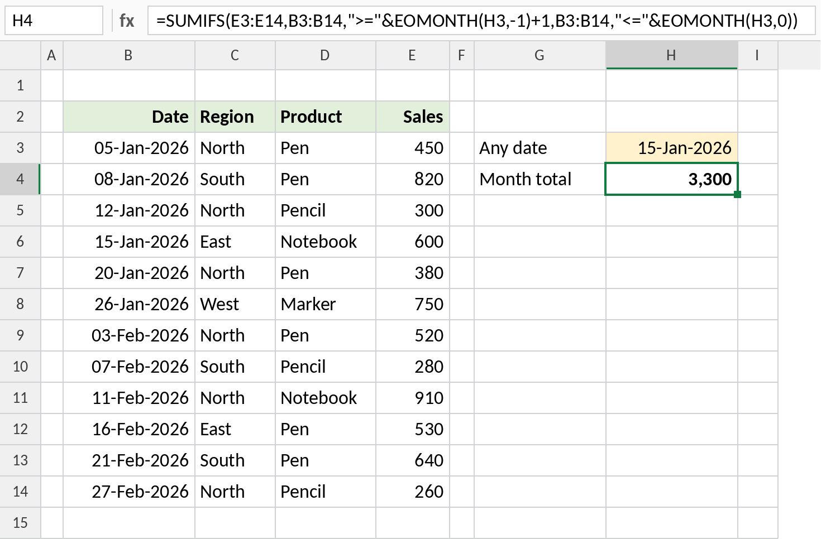Click Pencil in the 07-Feb-2026 row

(326, 367)
